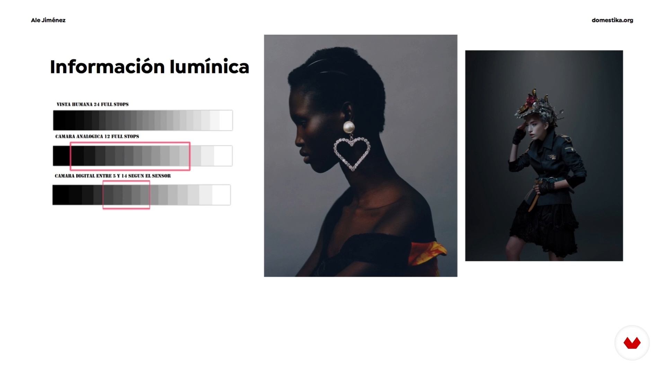This screenshot has width=665, height=374.
Task: Click the fashion photo with ornate hat
Action: [x=544, y=155]
